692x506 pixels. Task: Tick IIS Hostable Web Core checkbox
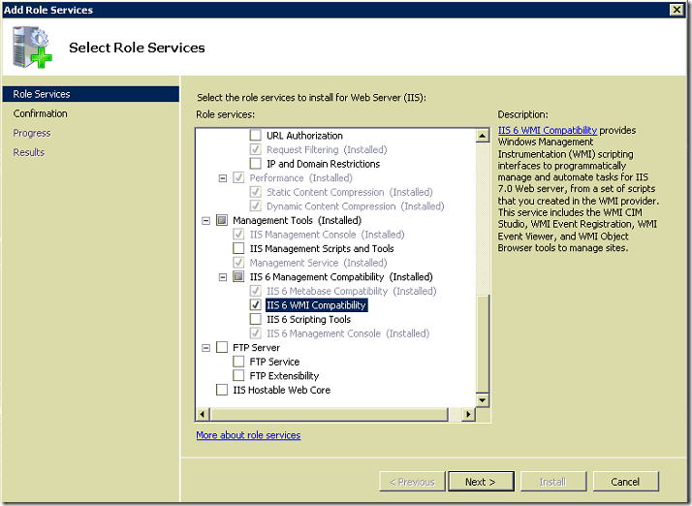(x=222, y=390)
